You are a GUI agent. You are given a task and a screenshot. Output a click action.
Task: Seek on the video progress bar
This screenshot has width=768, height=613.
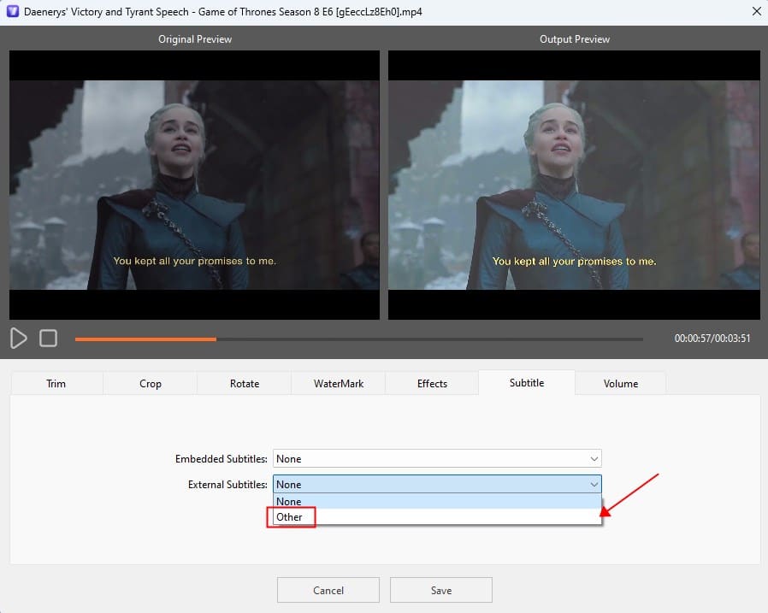tap(359, 339)
